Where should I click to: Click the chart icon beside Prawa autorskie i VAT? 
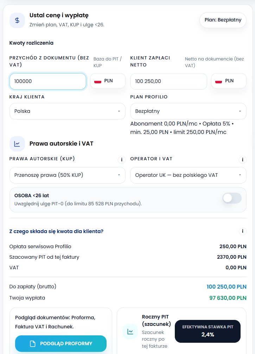point(17,144)
